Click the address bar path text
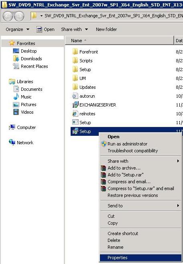 114,16
